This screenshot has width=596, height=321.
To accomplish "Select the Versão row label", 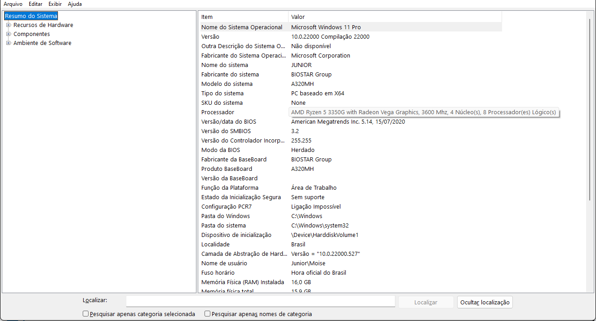I will [210, 36].
